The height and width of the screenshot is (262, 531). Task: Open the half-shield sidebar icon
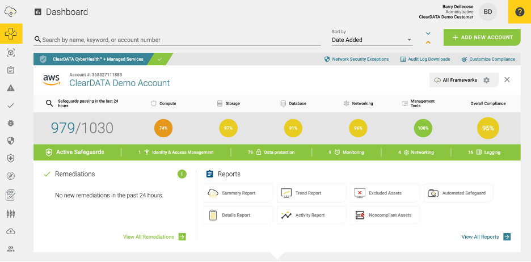pos(11,141)
